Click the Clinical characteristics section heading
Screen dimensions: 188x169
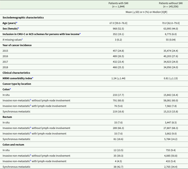tap(16, 73)
